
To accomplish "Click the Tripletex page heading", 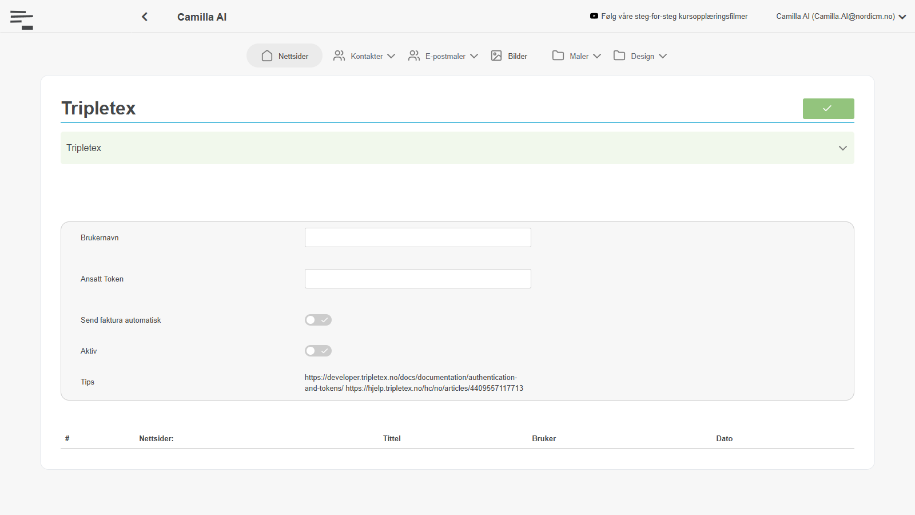I will click(98, 108).
